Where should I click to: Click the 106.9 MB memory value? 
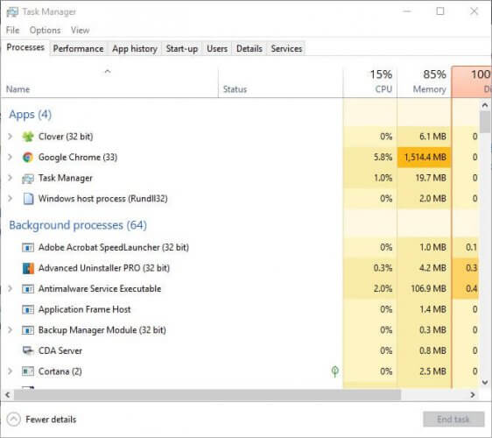tap(428, 288)
